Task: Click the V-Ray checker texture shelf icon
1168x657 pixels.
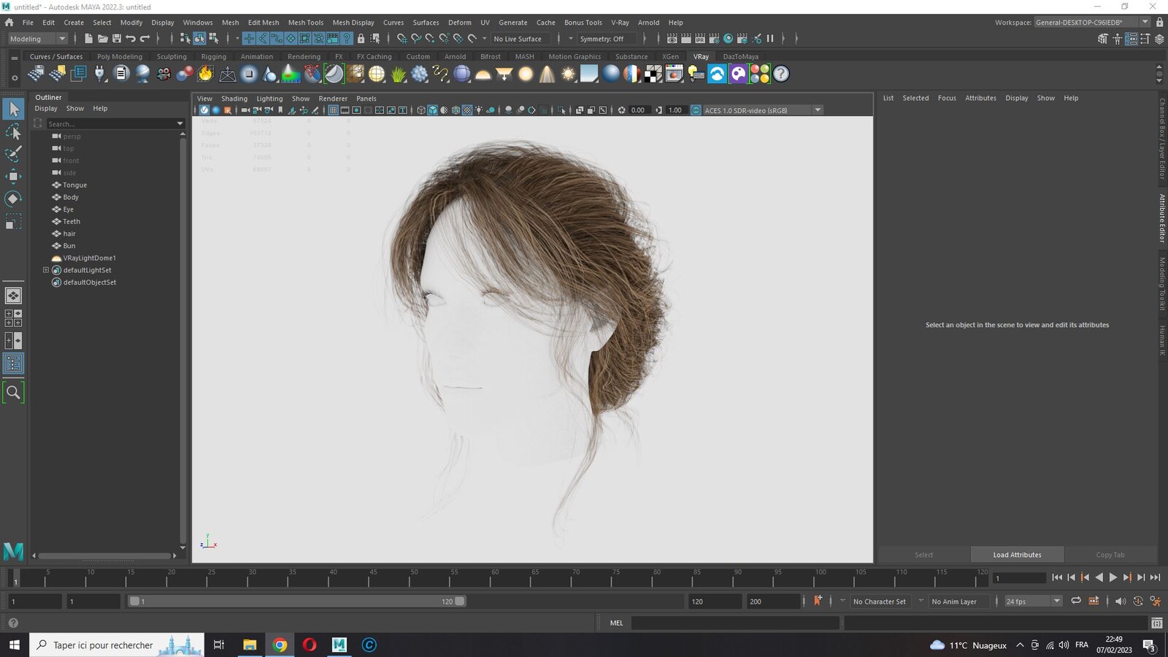Action: pyautogui.click(x=653, y=74)
